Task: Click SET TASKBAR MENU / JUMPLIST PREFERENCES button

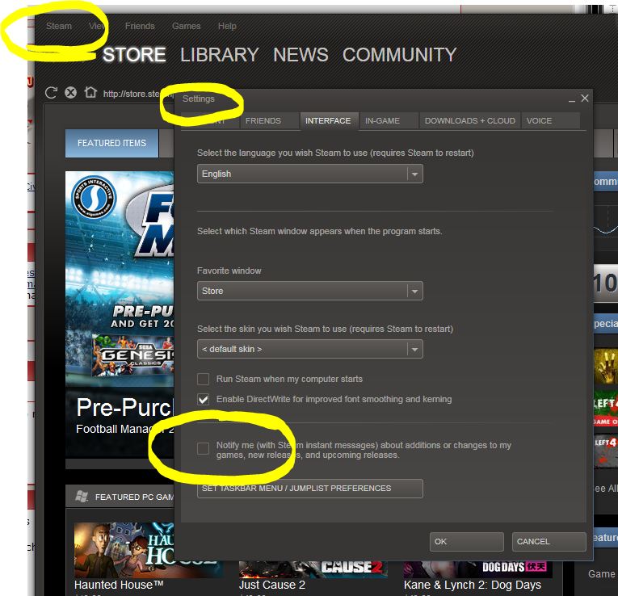Action: click(x=309, y=489)
